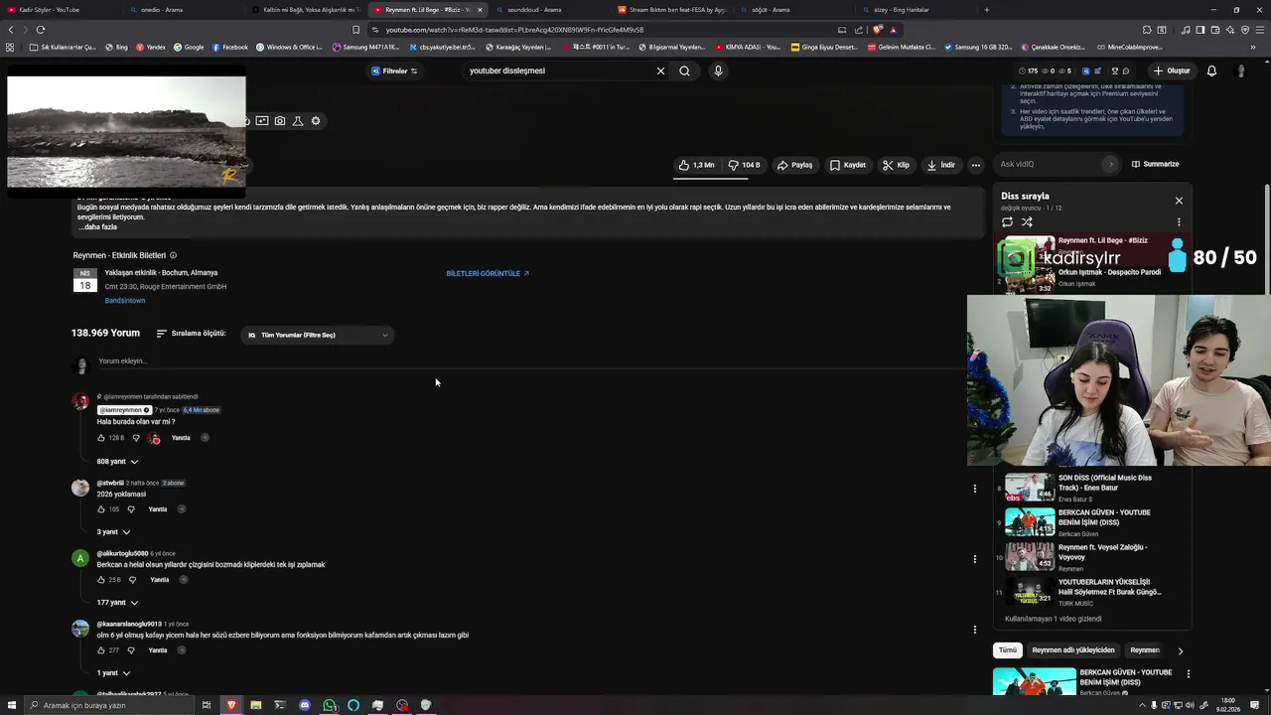The width and height of the screenshot is (1271, 715).
Task: Open a new browser tab
Action: tap(986, 10)
